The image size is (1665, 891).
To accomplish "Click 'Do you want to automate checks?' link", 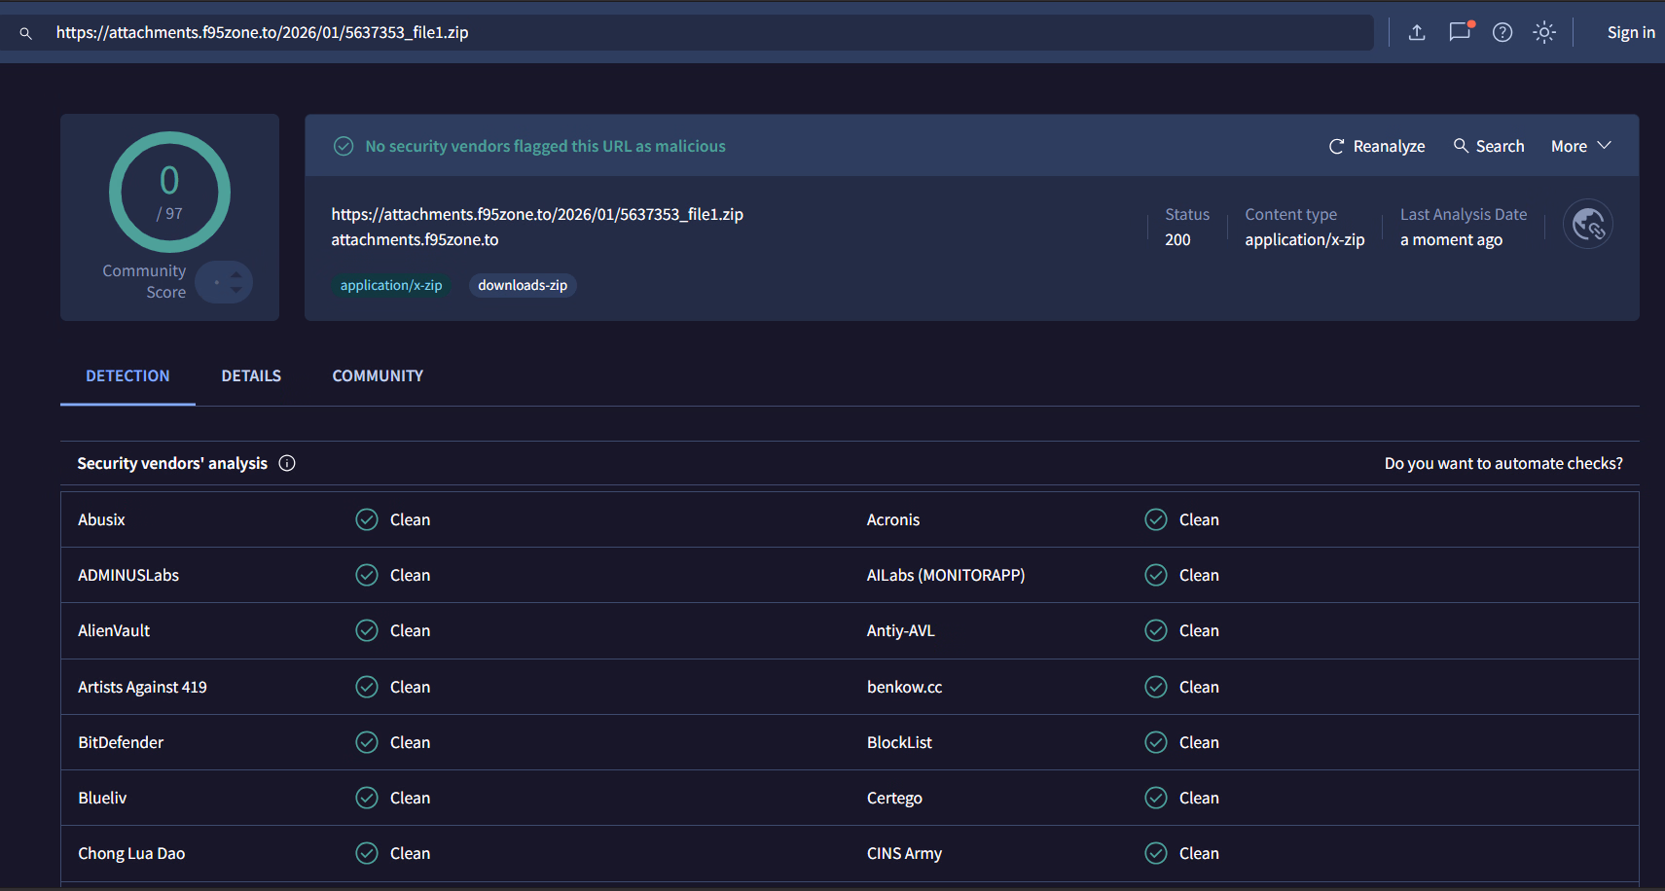I will click(x=1502, y=463).
